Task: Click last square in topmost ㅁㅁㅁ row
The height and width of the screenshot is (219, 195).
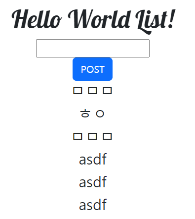Action: pos(107,91)
